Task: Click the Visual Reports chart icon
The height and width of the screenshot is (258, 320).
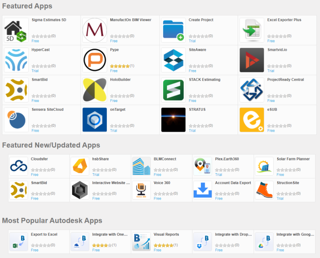Action: point(142,242)
